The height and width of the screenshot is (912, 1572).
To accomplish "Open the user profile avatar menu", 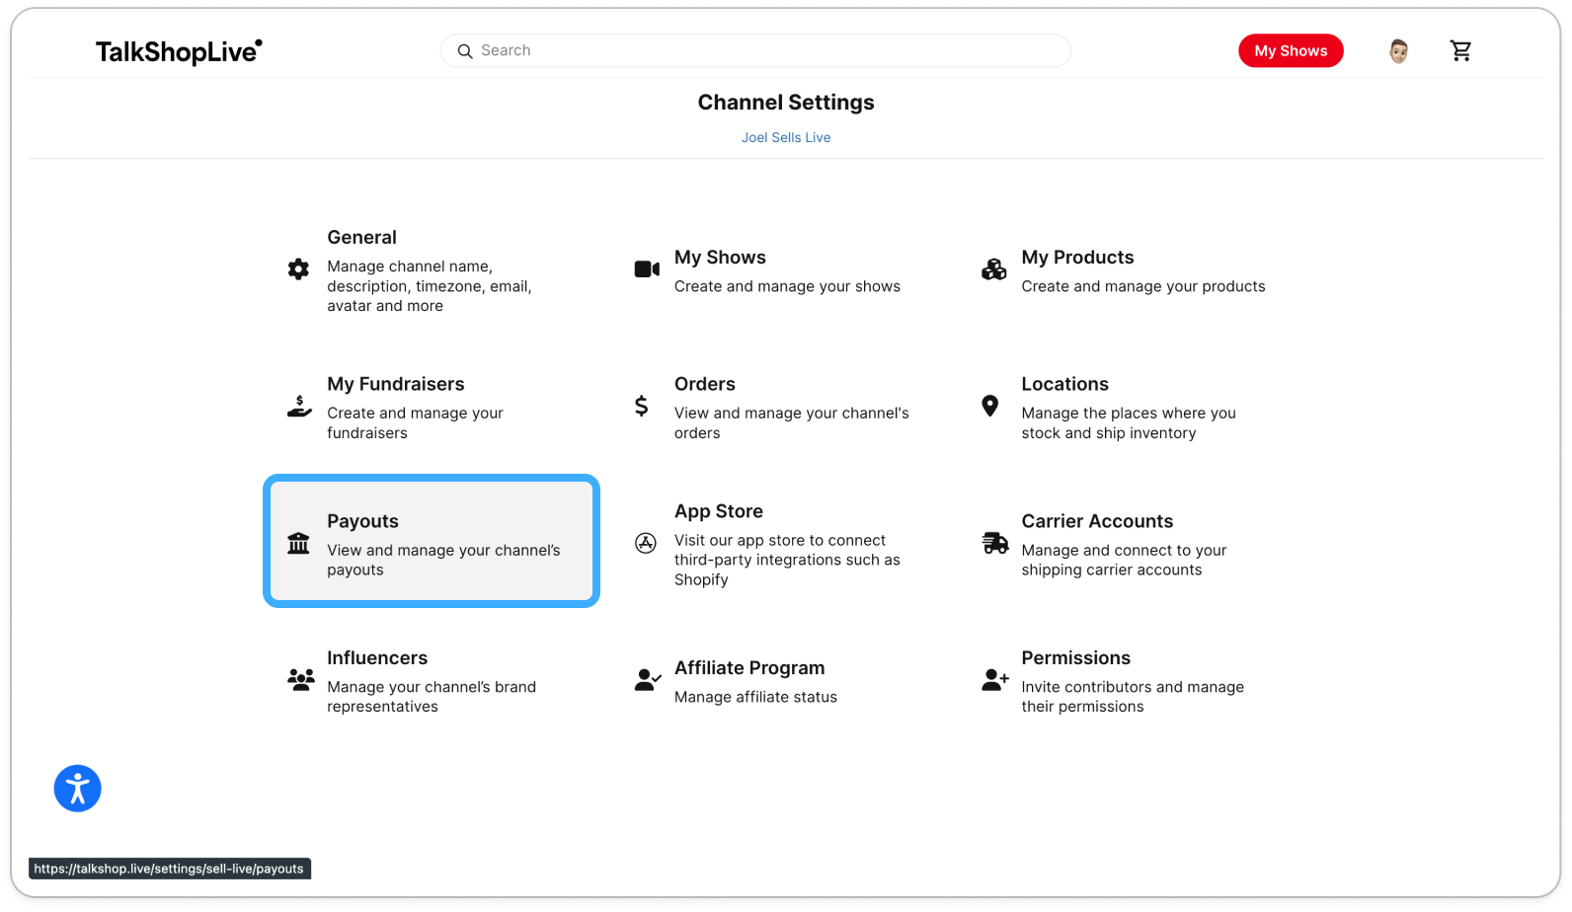I will pyautogui.click(x=1398, y=51).
